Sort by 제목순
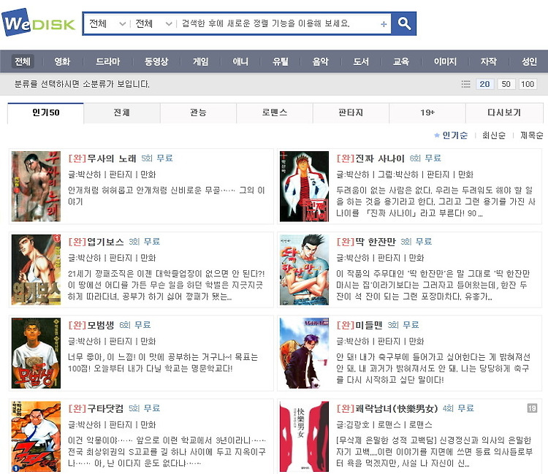The height and width of the screenshot is (474, 548). click(x=532, y=135)
